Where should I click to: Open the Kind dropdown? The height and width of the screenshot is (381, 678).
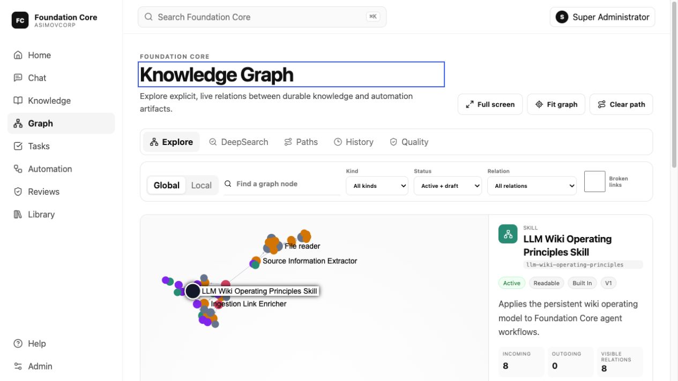(x=377, y=186)
